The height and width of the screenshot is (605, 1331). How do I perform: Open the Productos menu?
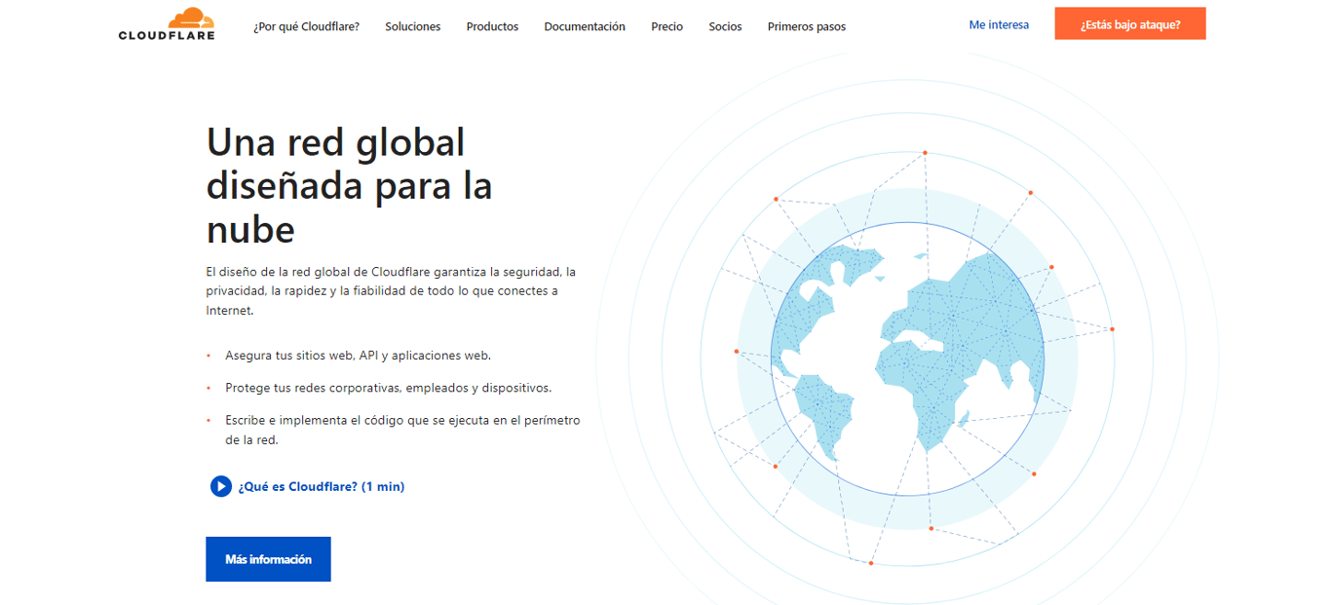(x=492, y=26)
